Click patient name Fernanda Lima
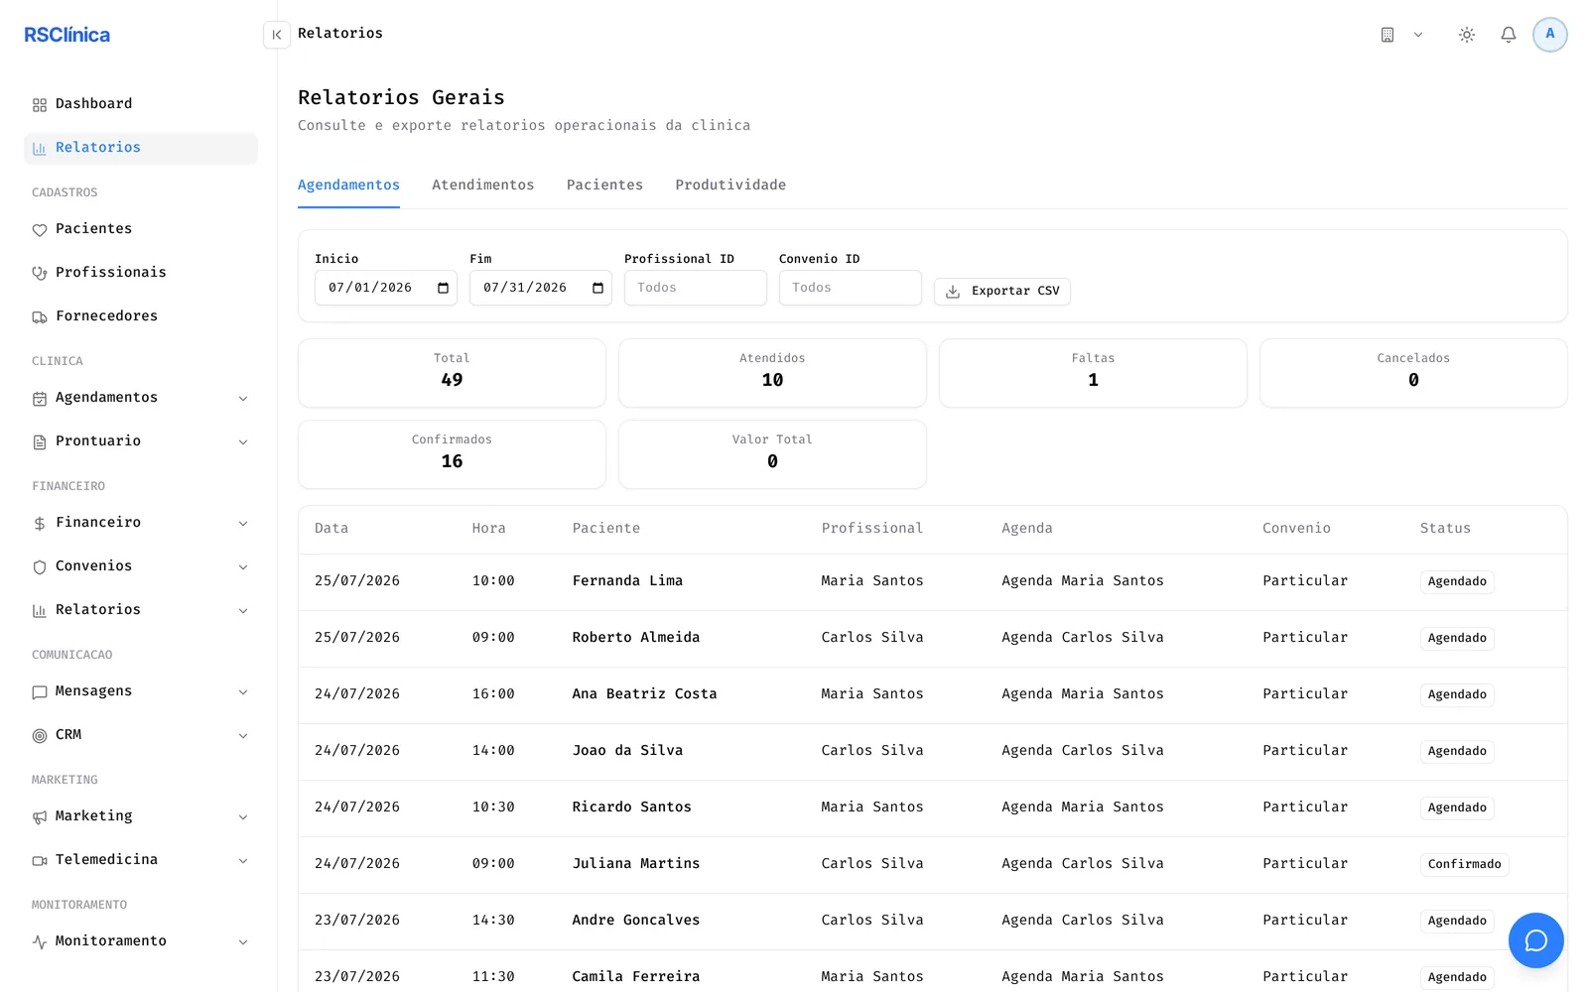Image resolution: width=1588 pixels, height=992 pixels. 627,581
